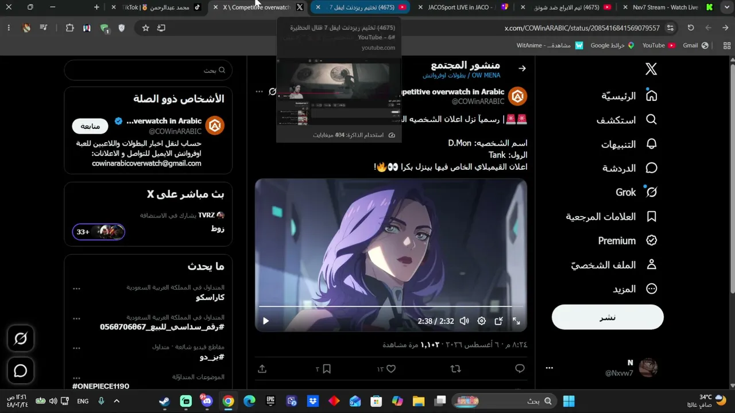Viewport: 735px width, 413px height.
Task: Bookmark this page with the star icon
Action: [x=145, y=28]
